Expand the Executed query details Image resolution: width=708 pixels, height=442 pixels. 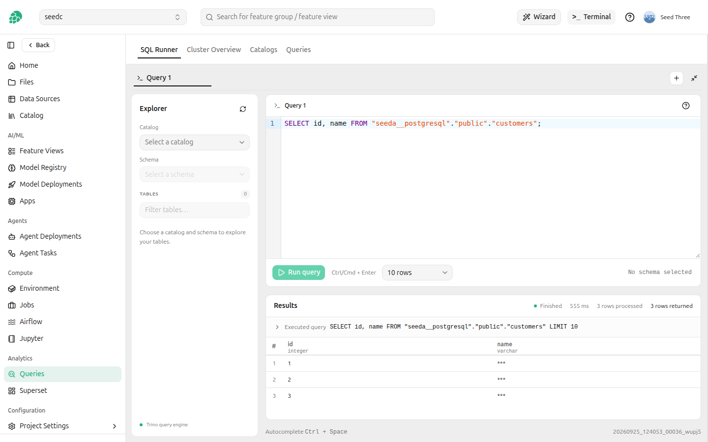277,327
